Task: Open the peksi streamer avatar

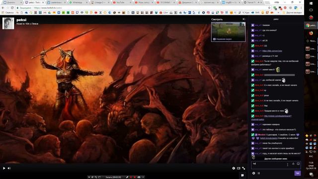Action: [8, 23]
